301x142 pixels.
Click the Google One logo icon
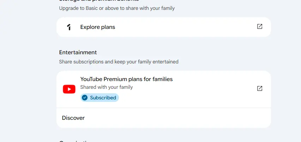[69, 27]
